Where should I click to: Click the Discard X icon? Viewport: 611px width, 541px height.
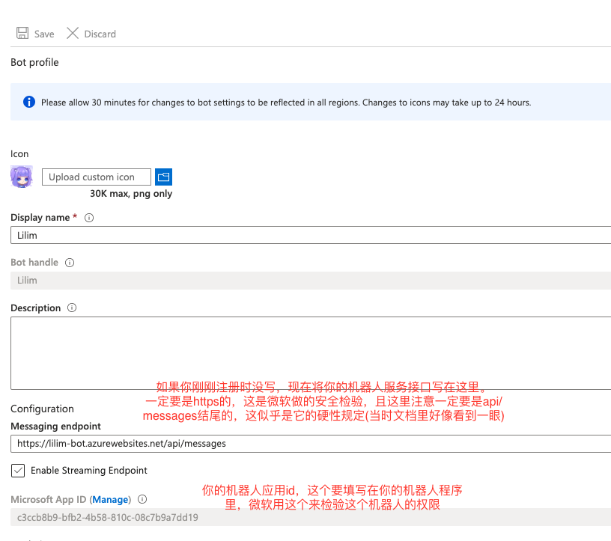coord(73,34)
